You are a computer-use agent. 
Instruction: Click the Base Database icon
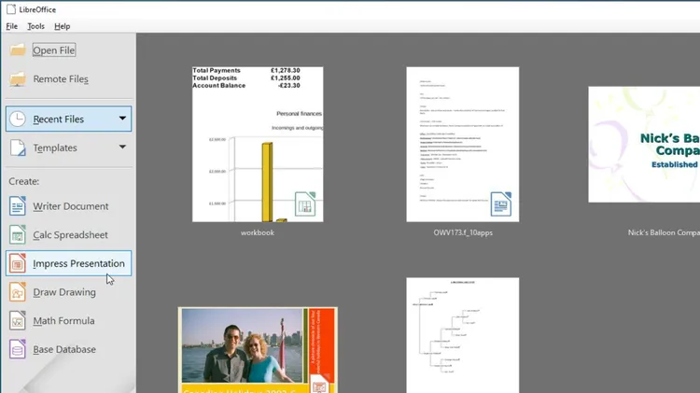(18, 349)
